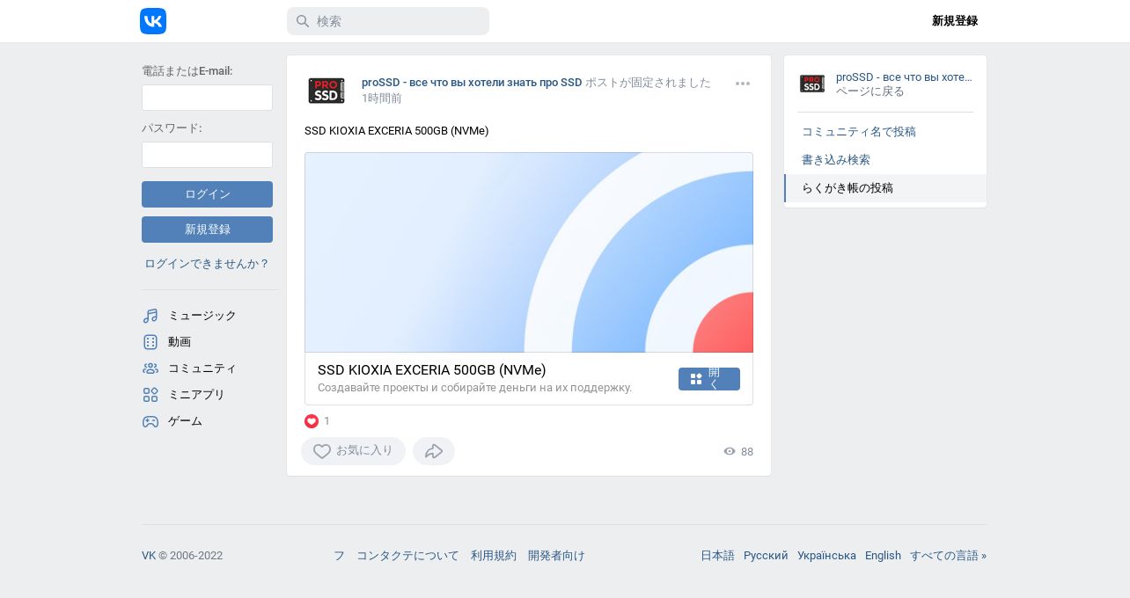Click the post's blue gradient preview image
The height and width of the screenshot is (598, 1130).
pos(529,252)
